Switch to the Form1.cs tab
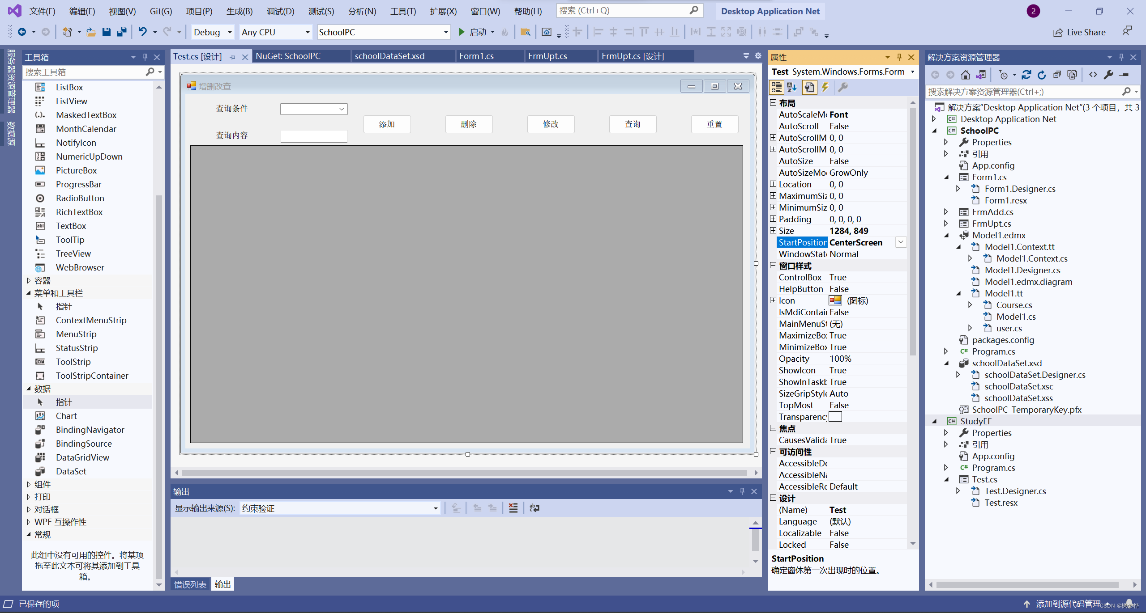This screenshot has width=1146, height=613. tap(476, 56)
